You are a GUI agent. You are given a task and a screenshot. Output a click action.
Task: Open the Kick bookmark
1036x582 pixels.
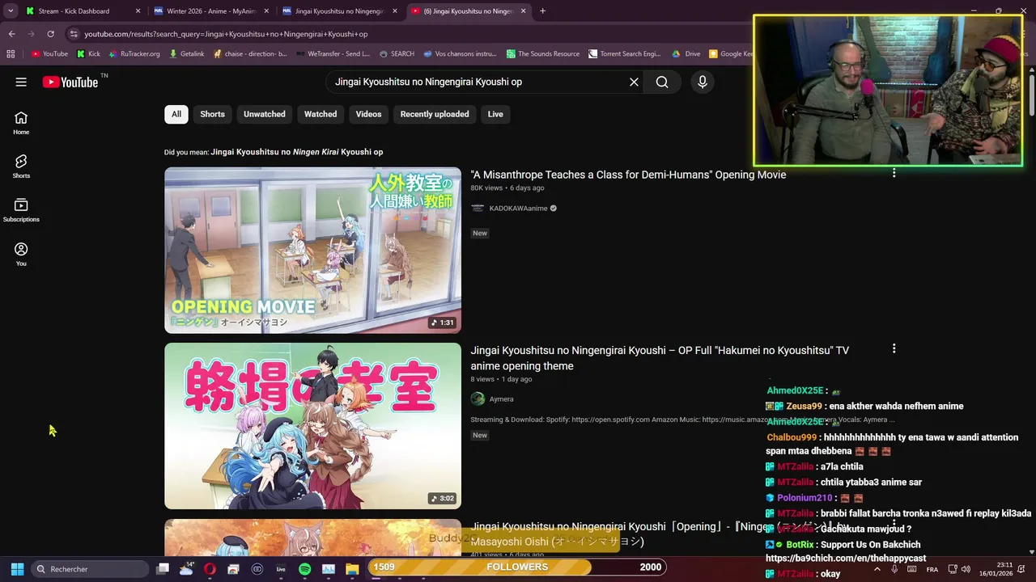pyautogui.click(x=88, y=54)
